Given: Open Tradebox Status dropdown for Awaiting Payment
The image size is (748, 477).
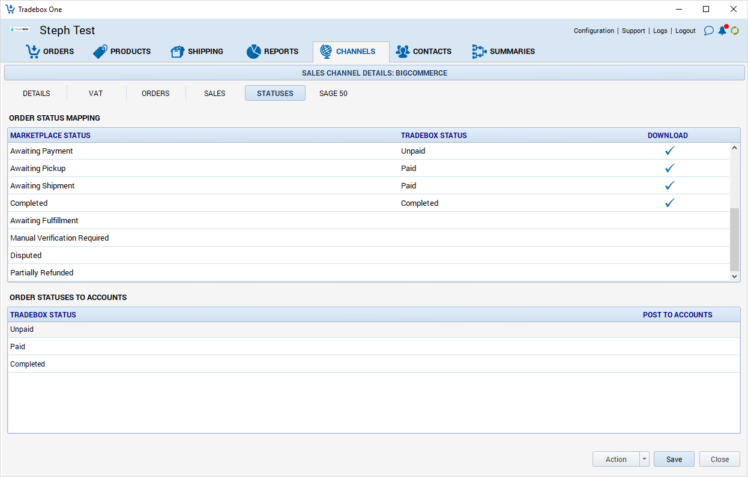Looking at the screenshot, I should point(413,151).
